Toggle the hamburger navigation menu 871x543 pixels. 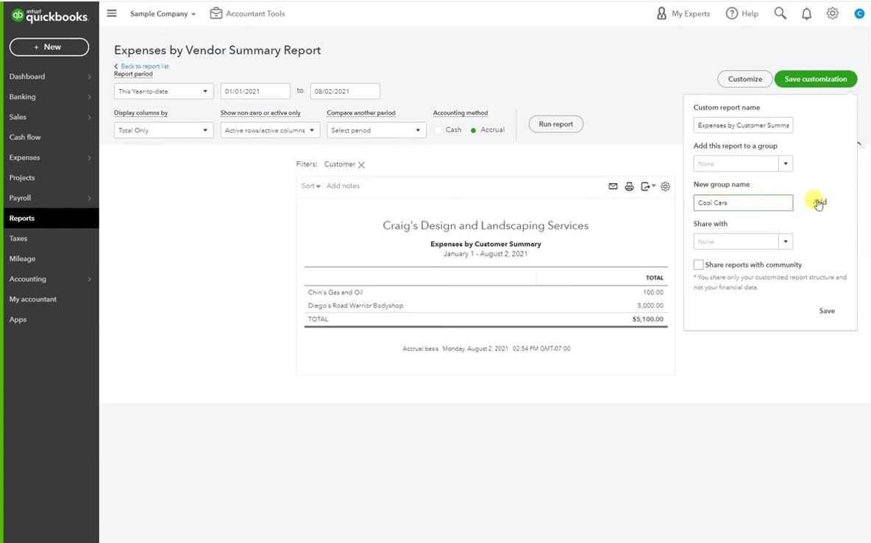tap(112, 13)
